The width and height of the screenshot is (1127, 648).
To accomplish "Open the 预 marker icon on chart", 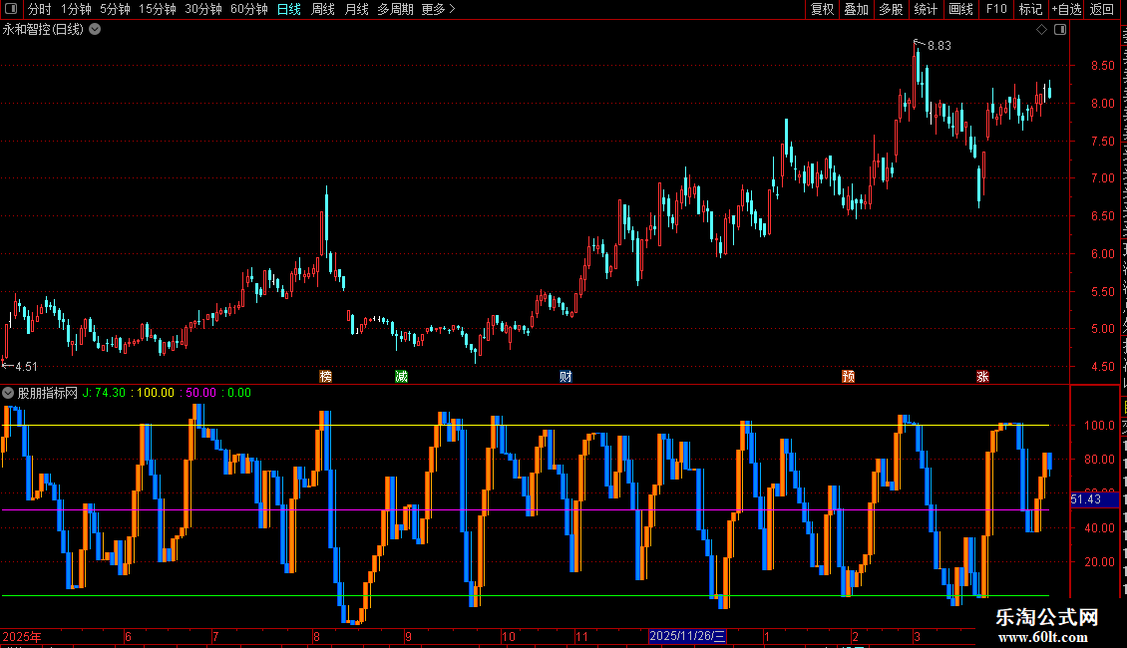I will click(x=848, y=377).
